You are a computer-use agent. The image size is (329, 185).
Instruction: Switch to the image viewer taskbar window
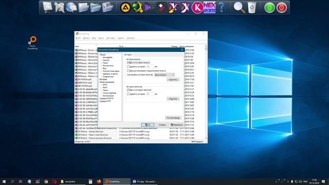[145, 181]
